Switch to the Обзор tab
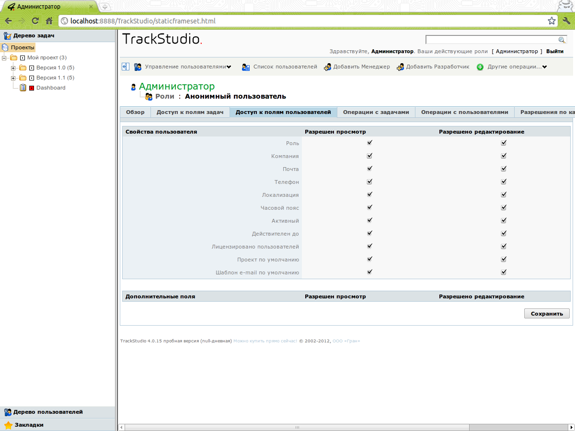 tap(135, 112)
